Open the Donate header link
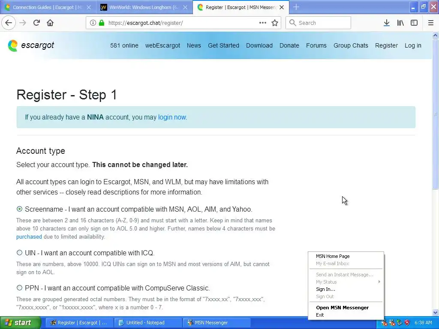The image size is (439, 329). (x=289, y=45)
